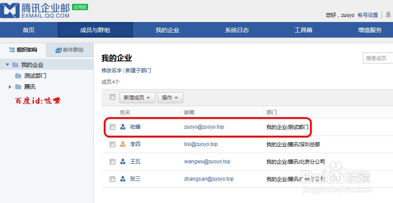This screenshot has height=203, width=393.
Task: Click the Tencent Exmail logo
Action: [x=35, y=11]
